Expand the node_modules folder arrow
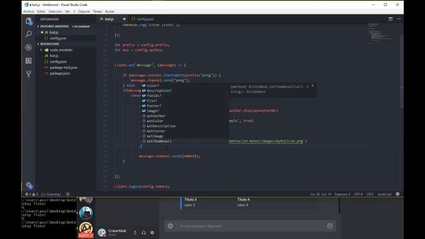Screen dimensions: 425x239 coord(41,50)
